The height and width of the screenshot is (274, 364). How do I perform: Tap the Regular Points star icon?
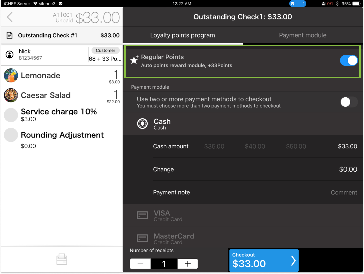pyautogui.click(x=134, y=60)
